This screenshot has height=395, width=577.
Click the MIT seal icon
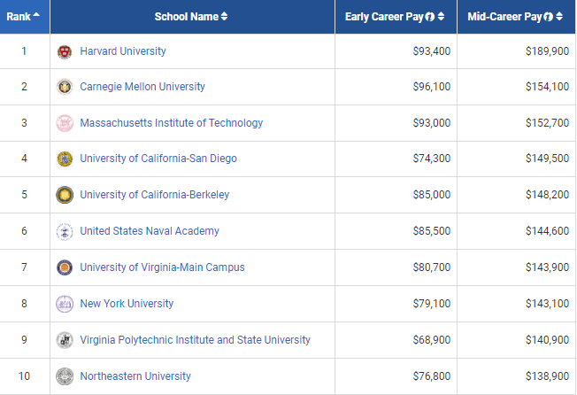pos(64,123)
